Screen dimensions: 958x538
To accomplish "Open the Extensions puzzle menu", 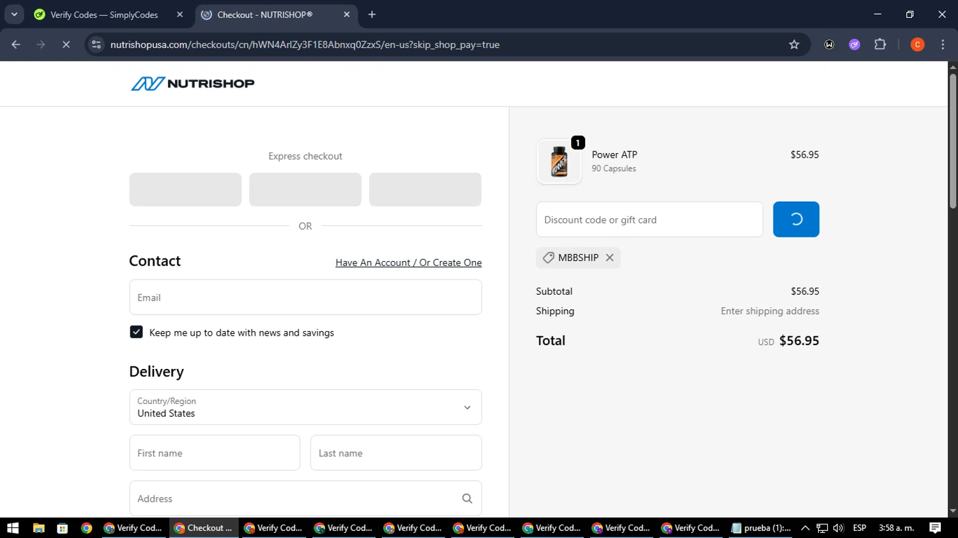I will coord(880,45).
